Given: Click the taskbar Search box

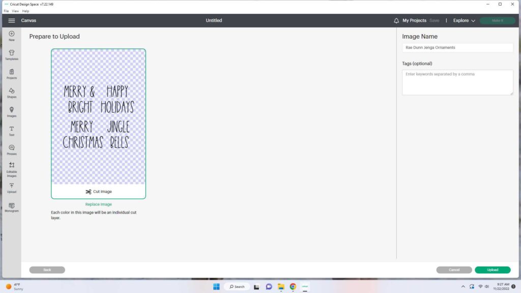Looking at the screenshot, I should click(x=237, y=286).
